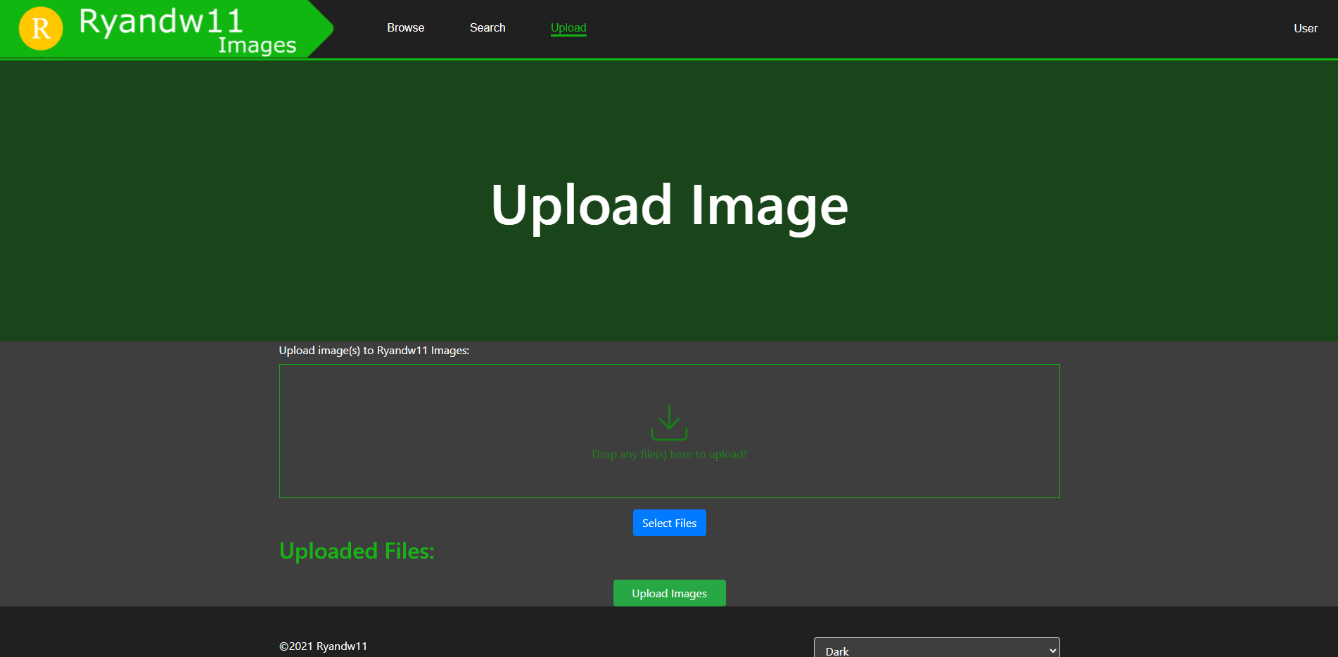
Task: Open the Search page
Action: 488,28
